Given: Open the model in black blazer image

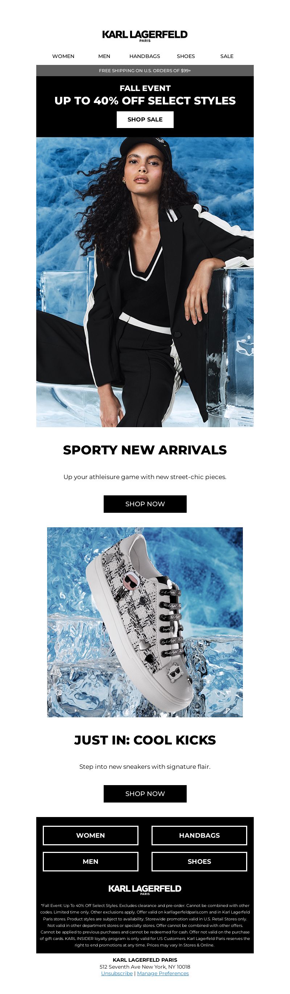Looking at the screenshot, I should point(145,282).
